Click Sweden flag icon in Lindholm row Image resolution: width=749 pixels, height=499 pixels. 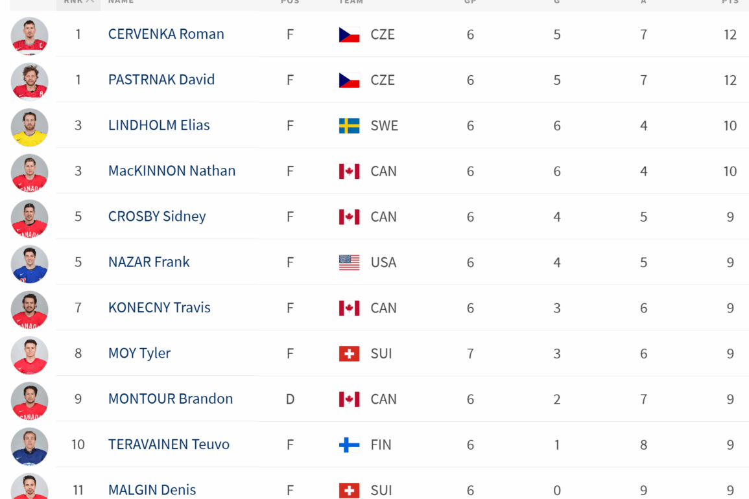coord(349,126)
